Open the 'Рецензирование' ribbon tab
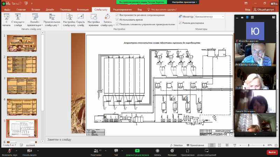This screenshot has height=157, width=280. pyautogui.click(x=123, y=10)
